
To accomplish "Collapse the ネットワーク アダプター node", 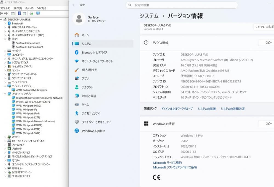I will [x=5, y=94].
